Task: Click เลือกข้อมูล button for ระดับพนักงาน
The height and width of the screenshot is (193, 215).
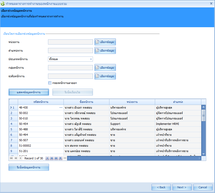Action: pos(105,76)
